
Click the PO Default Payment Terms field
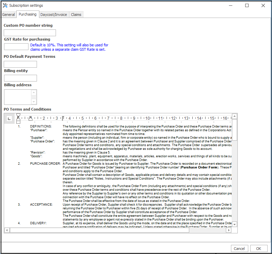click(20, 64)
